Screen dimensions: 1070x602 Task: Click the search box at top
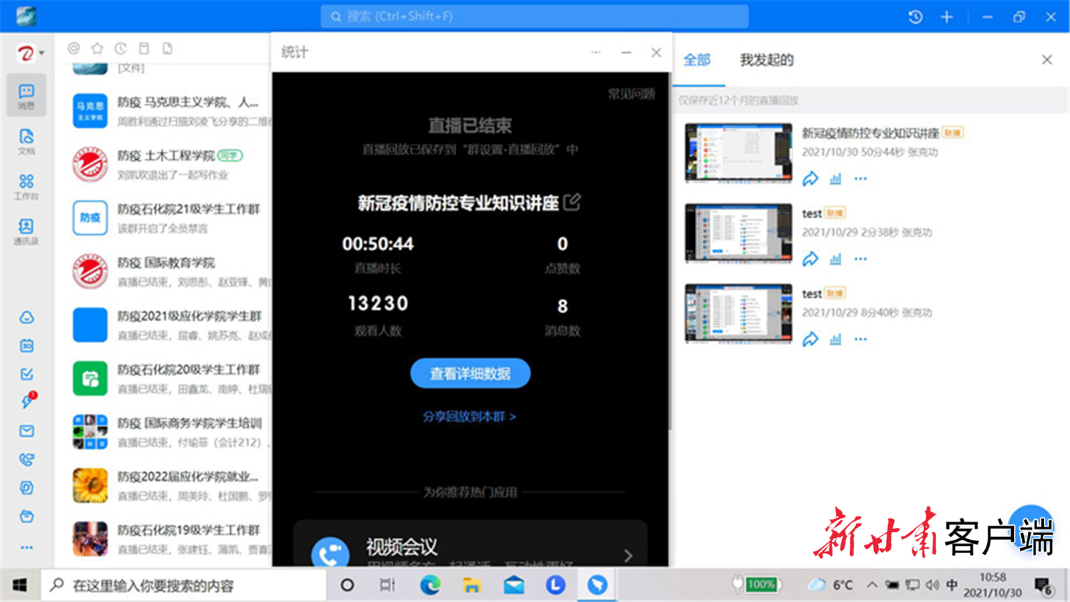(x=534, y=16)
